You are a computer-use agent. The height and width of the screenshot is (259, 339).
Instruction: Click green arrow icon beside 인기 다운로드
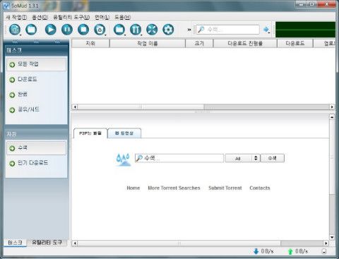click(12, 164)
